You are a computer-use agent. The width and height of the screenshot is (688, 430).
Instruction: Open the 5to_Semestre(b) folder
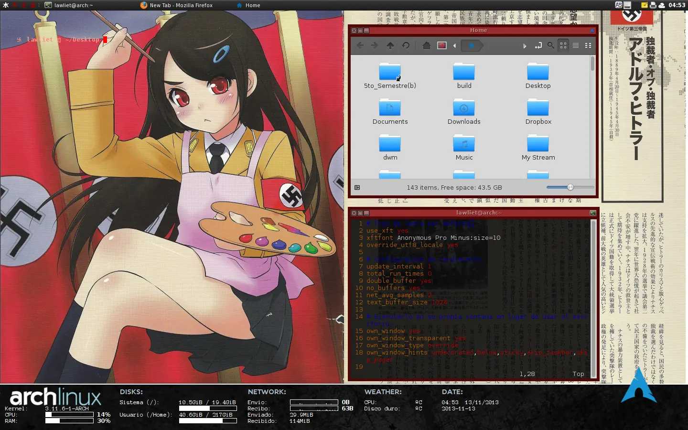coord(390,76)
